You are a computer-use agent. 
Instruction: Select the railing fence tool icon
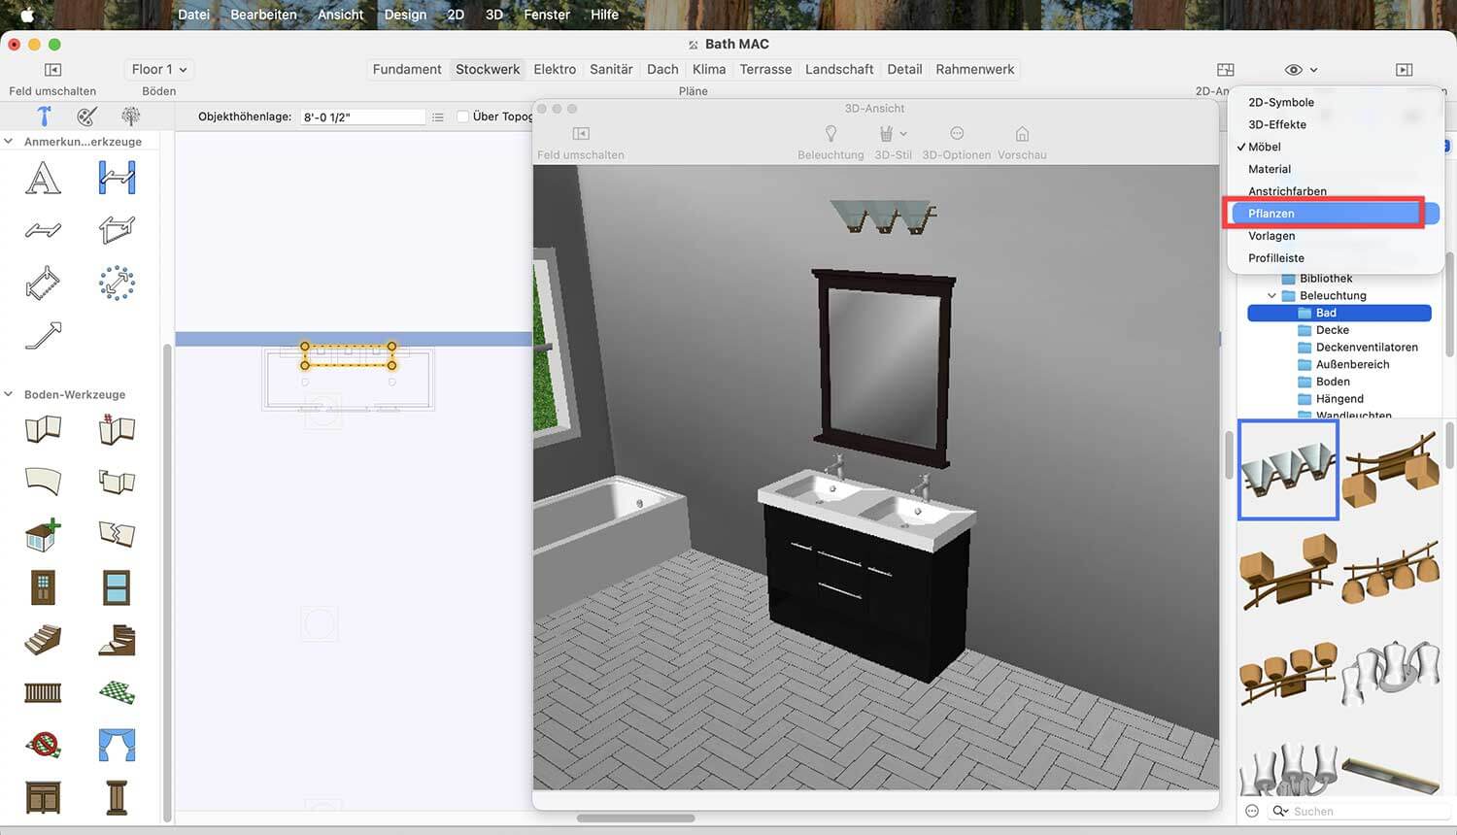(43, 692)
